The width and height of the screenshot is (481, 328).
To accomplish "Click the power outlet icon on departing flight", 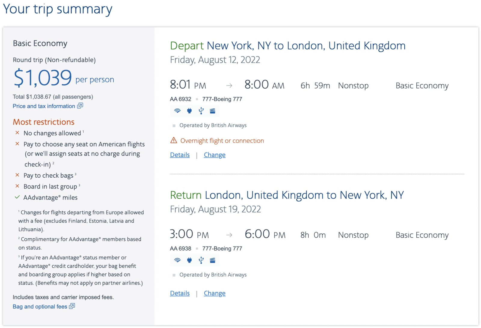I will click(189, 111).
